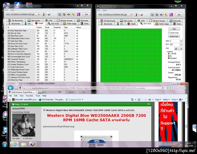Open Windows Explorer folder taskbar icon
The width and height of the screenshot is (197, 154).
click(24, 144)
